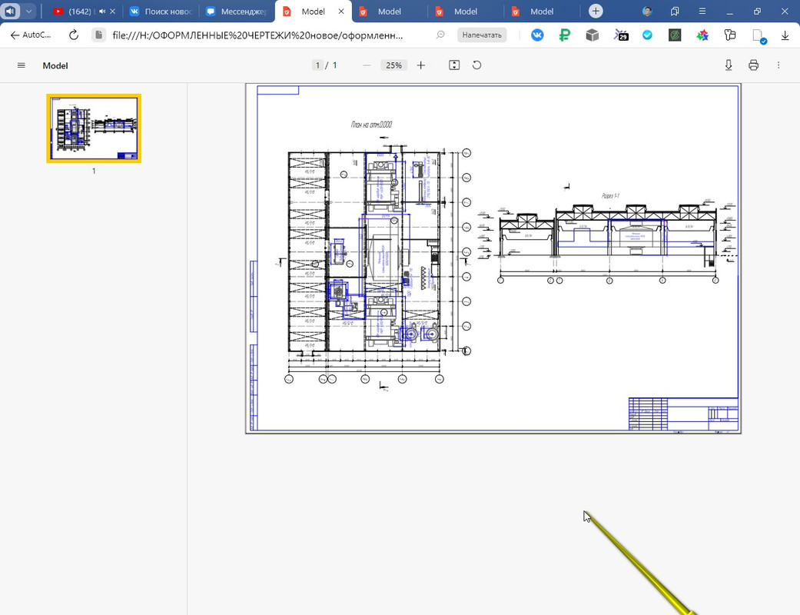Select the page 1 thumbnail
This screenshot has width=800, height=615.
pos(94,128)
